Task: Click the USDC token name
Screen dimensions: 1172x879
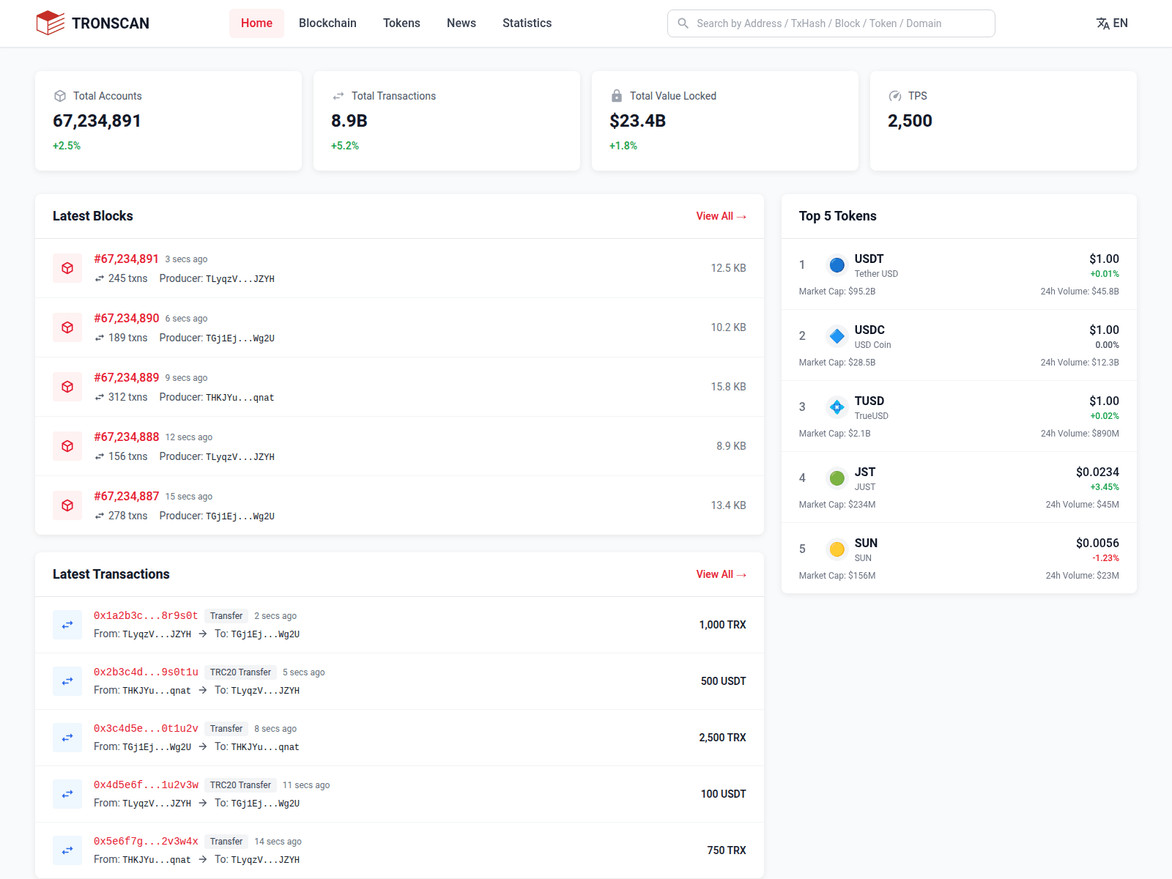Action: pyautogui.click(x=869, y=330)
